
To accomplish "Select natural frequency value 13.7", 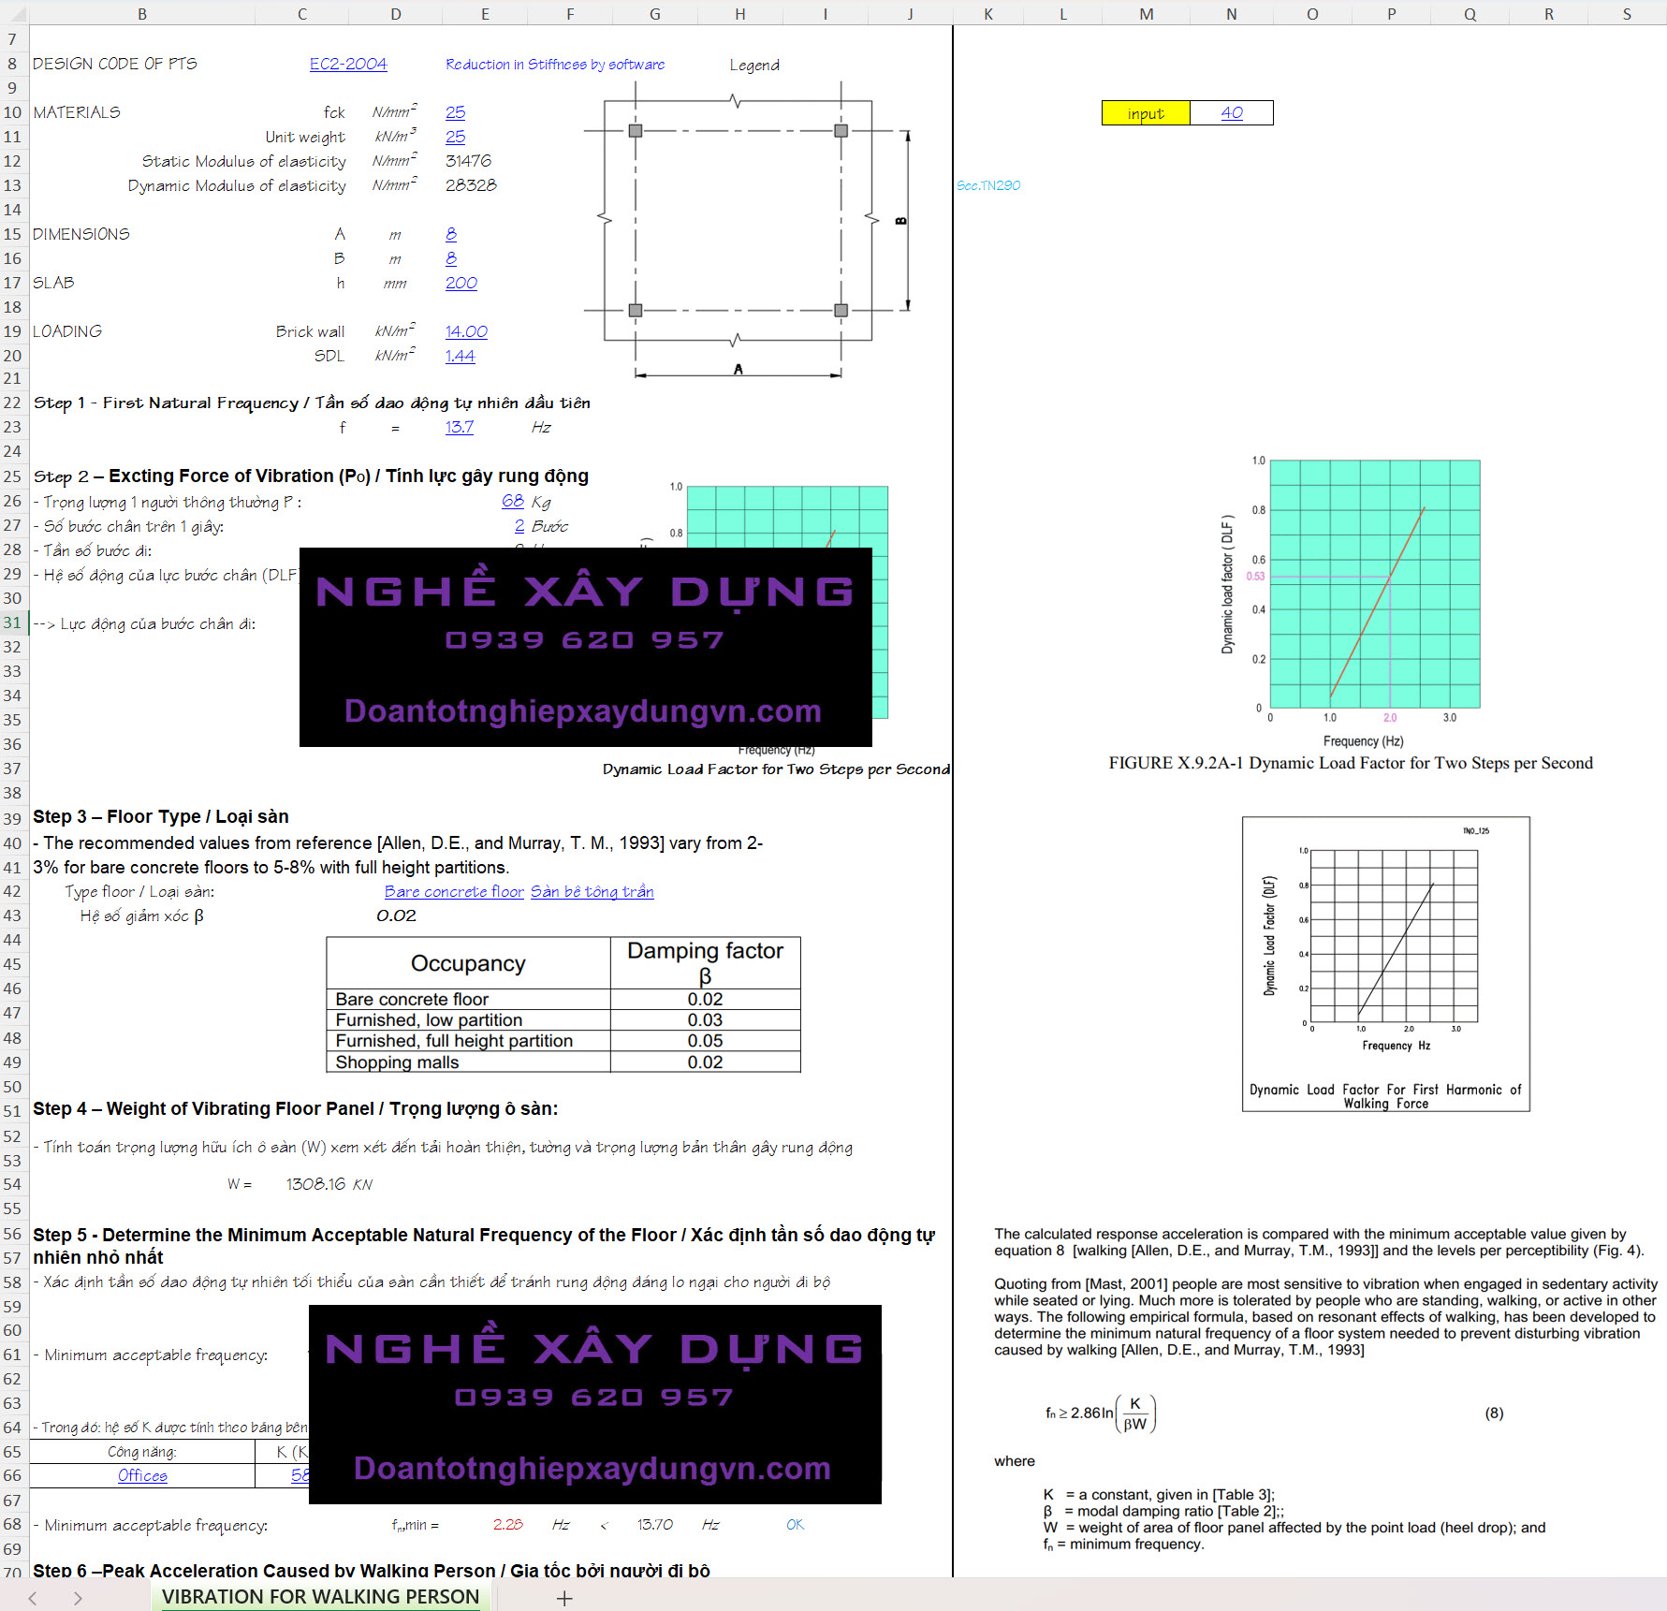I will (459, 427).
